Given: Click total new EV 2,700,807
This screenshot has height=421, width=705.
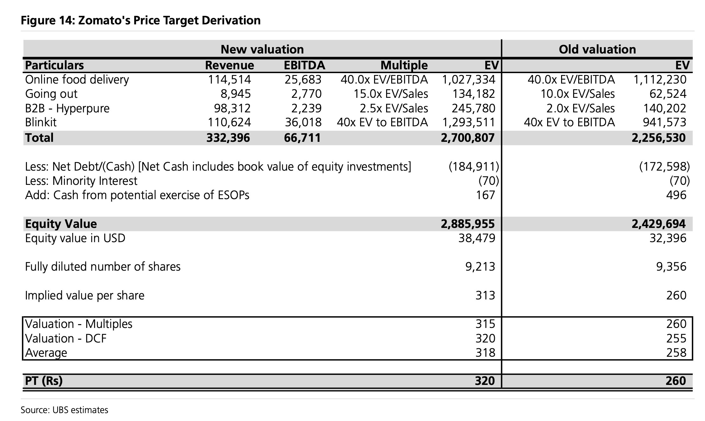Looking at the screenshot, I should [468, 138].
